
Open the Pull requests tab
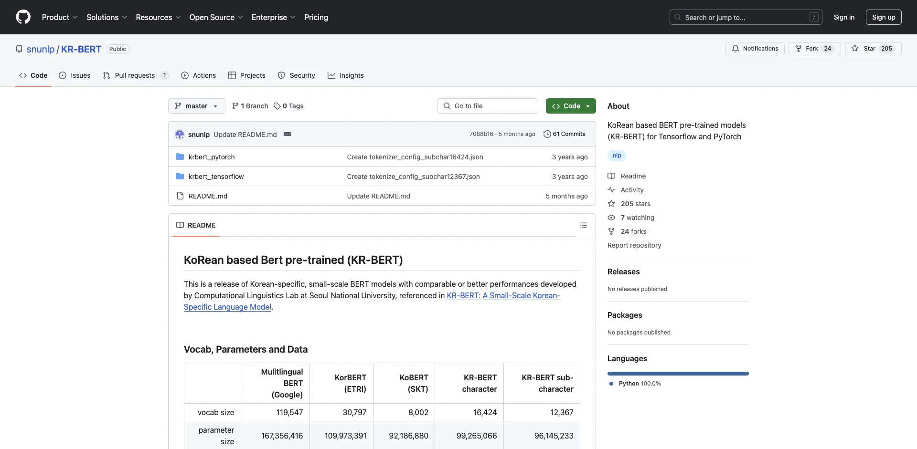[x=136, y=75]
